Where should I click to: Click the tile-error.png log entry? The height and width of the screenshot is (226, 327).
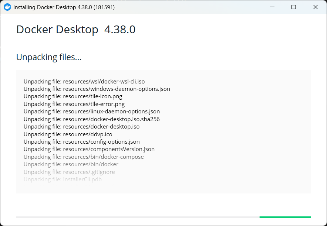coord(74,104)
